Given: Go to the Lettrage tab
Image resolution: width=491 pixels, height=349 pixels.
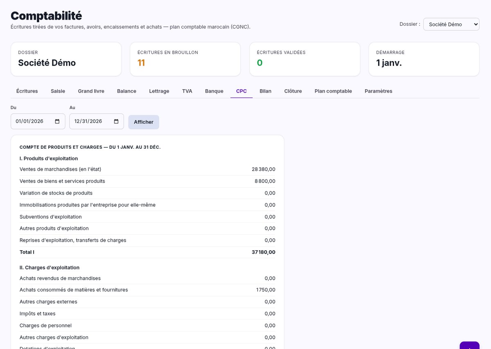Looking at the screenshot, I should [159, 91].
